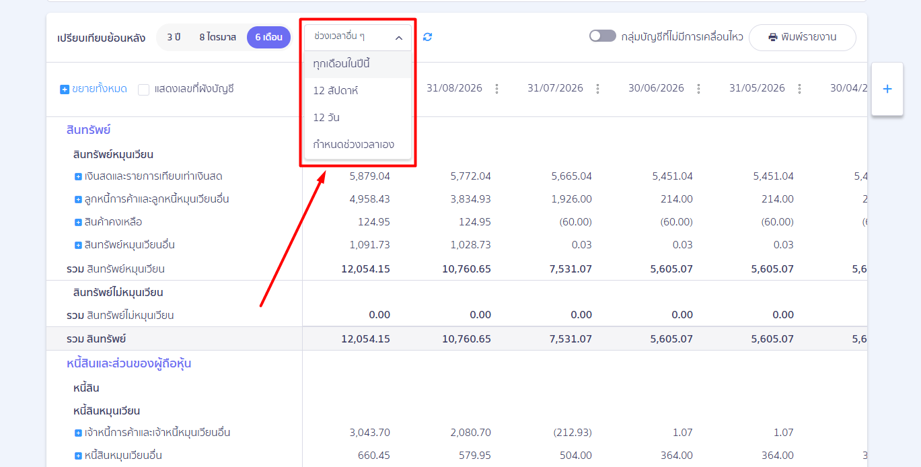Screen dimensions: 921x467
Task: Click the เปรียบเทียบย้อนหลัง label
Action: pos(102,38)
